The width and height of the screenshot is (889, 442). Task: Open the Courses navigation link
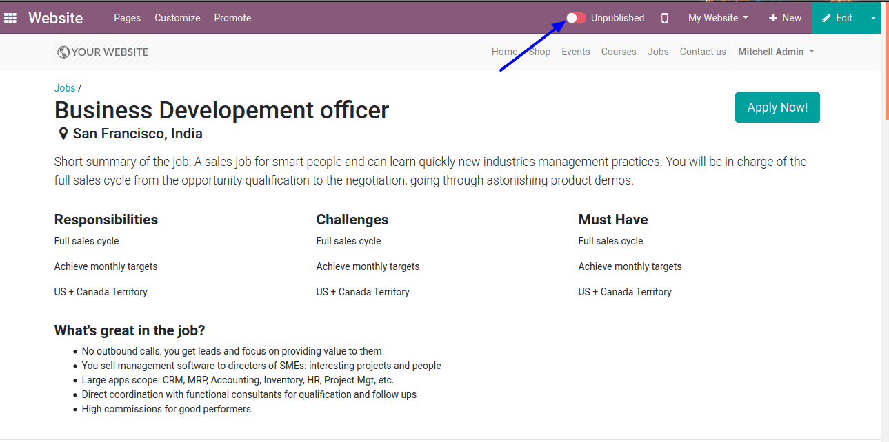619,52
